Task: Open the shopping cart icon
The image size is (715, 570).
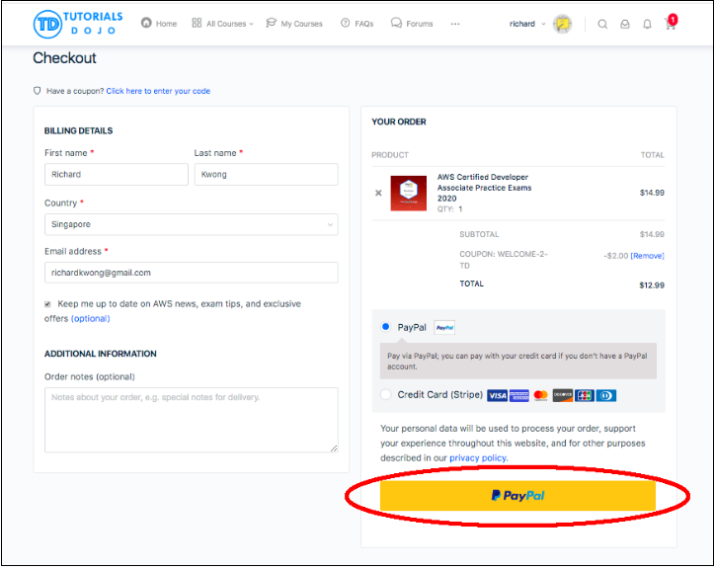Action: (670, 24)
